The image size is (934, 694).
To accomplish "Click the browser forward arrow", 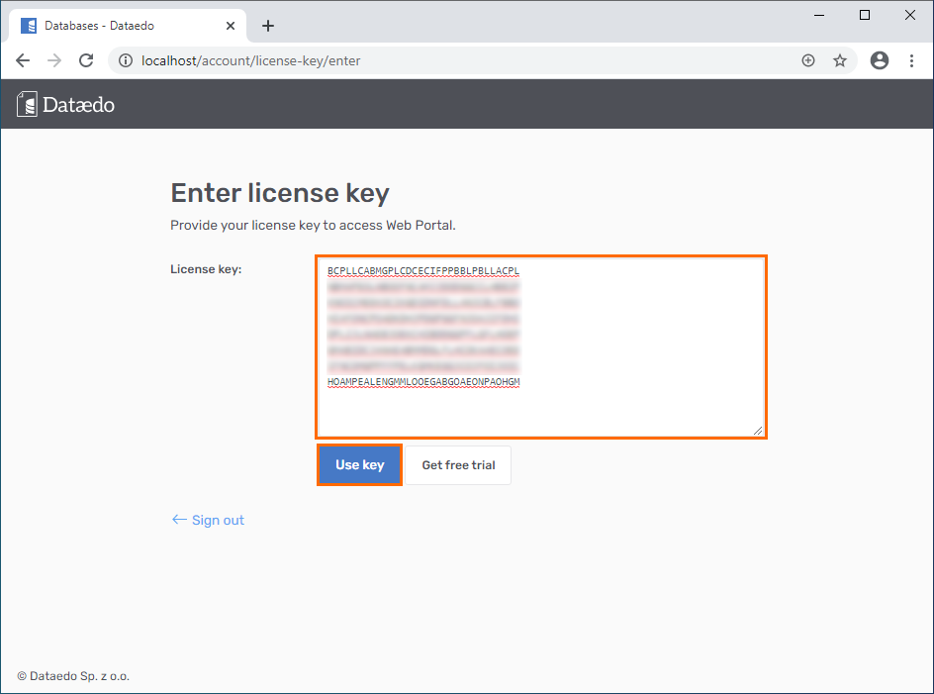I will pos(54,60).
